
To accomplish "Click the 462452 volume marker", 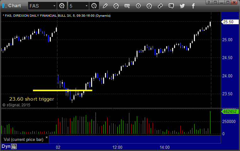I will tap(230, 111).
